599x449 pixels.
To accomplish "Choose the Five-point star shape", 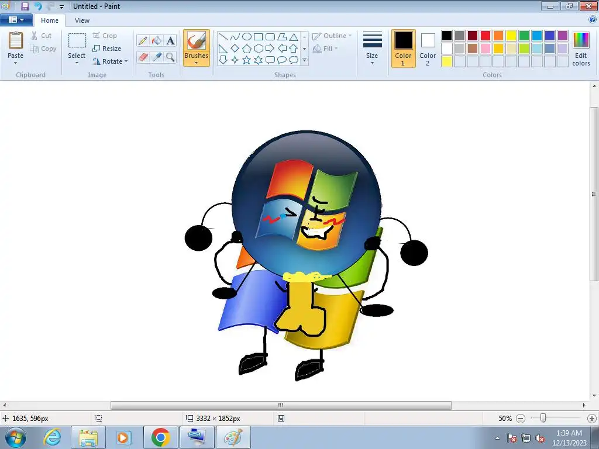I will [x=247, y=60].
